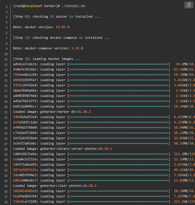Click layer ID 'fe0efe3b32dc'
This screenshot has height=205, width=195.
pyautogui.click(x=25, y=69)
